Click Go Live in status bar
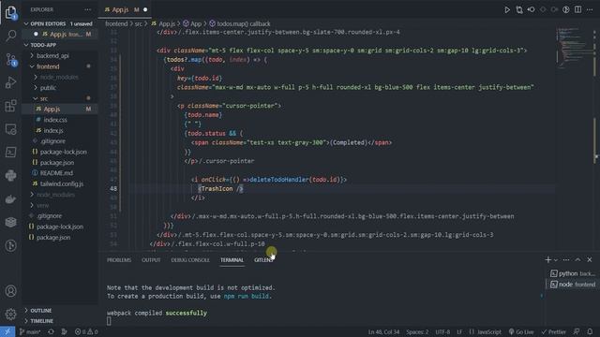 521,331
